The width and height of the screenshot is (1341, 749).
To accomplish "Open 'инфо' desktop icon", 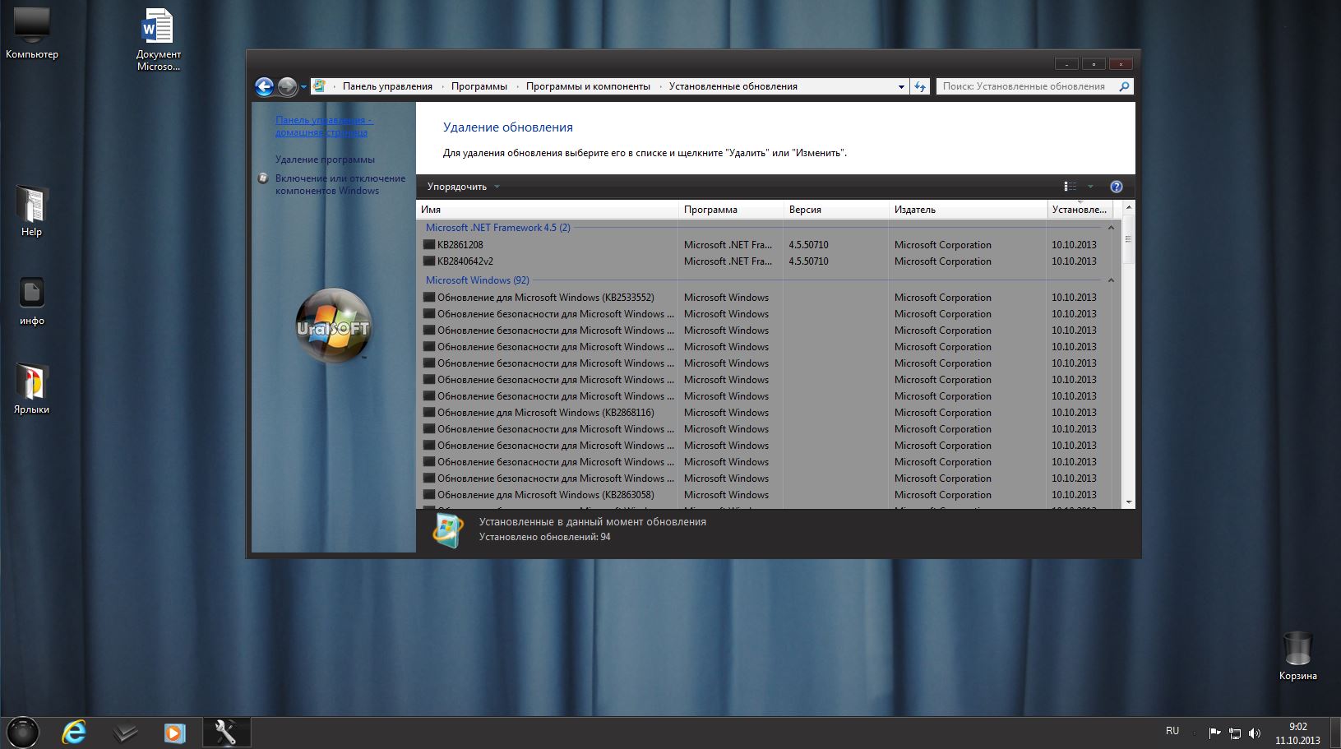I will pos(31,301).
